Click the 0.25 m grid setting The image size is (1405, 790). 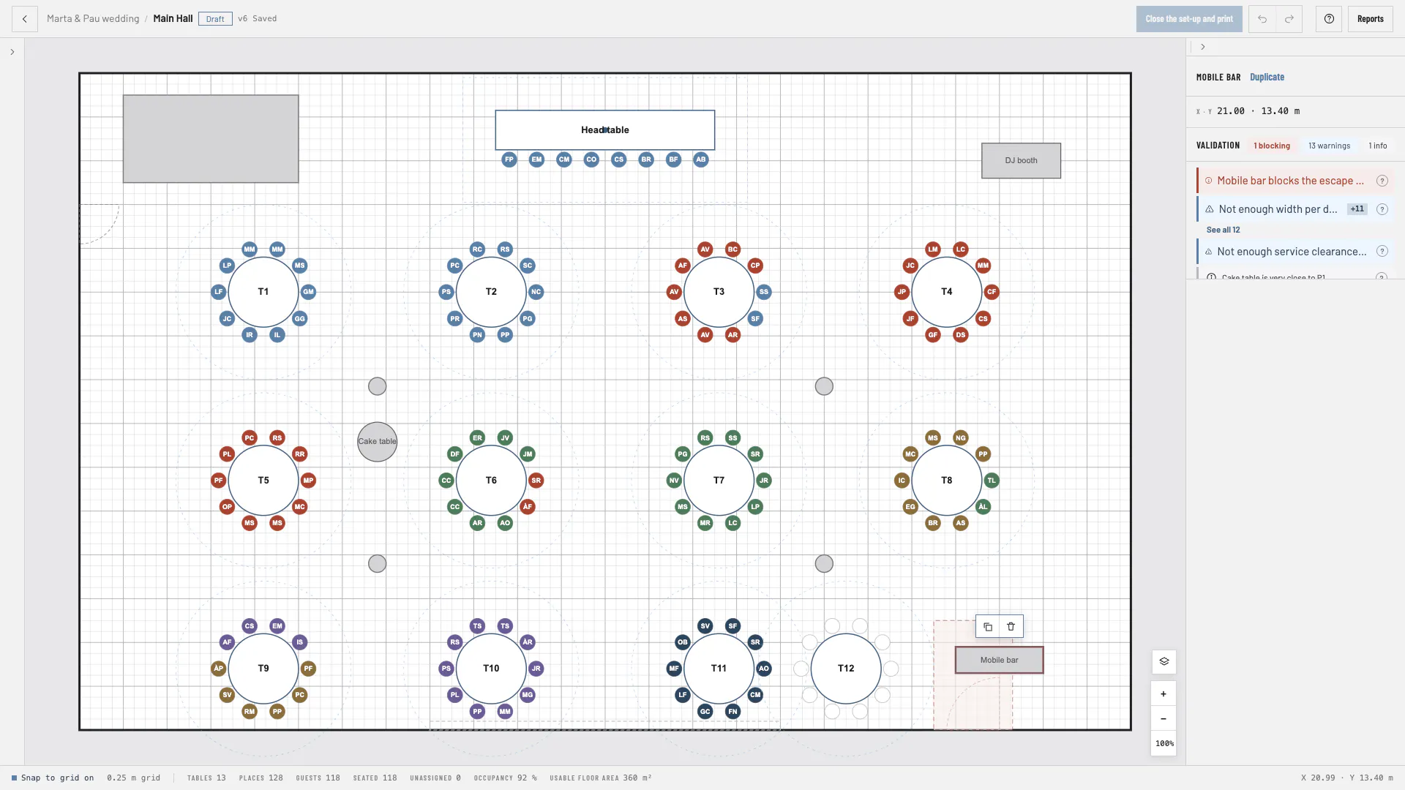click(x=133, y=778)
